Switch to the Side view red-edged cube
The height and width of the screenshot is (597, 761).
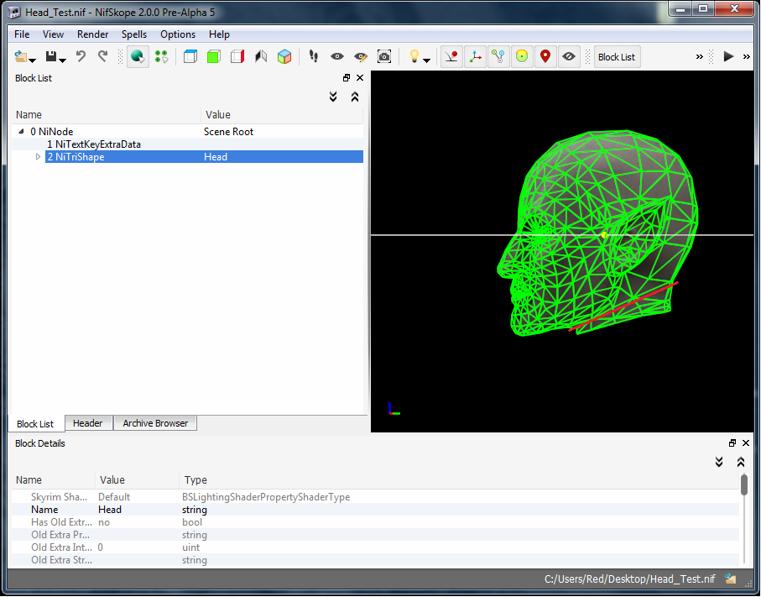[237, 57]
